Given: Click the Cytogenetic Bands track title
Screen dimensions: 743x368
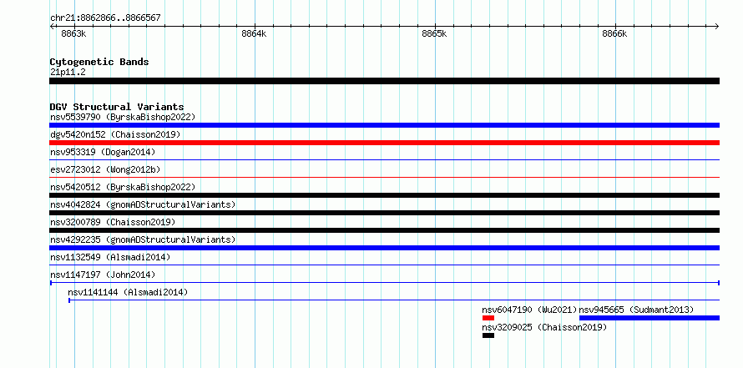Looking at the screenshot, I should [x=99, y=62].
